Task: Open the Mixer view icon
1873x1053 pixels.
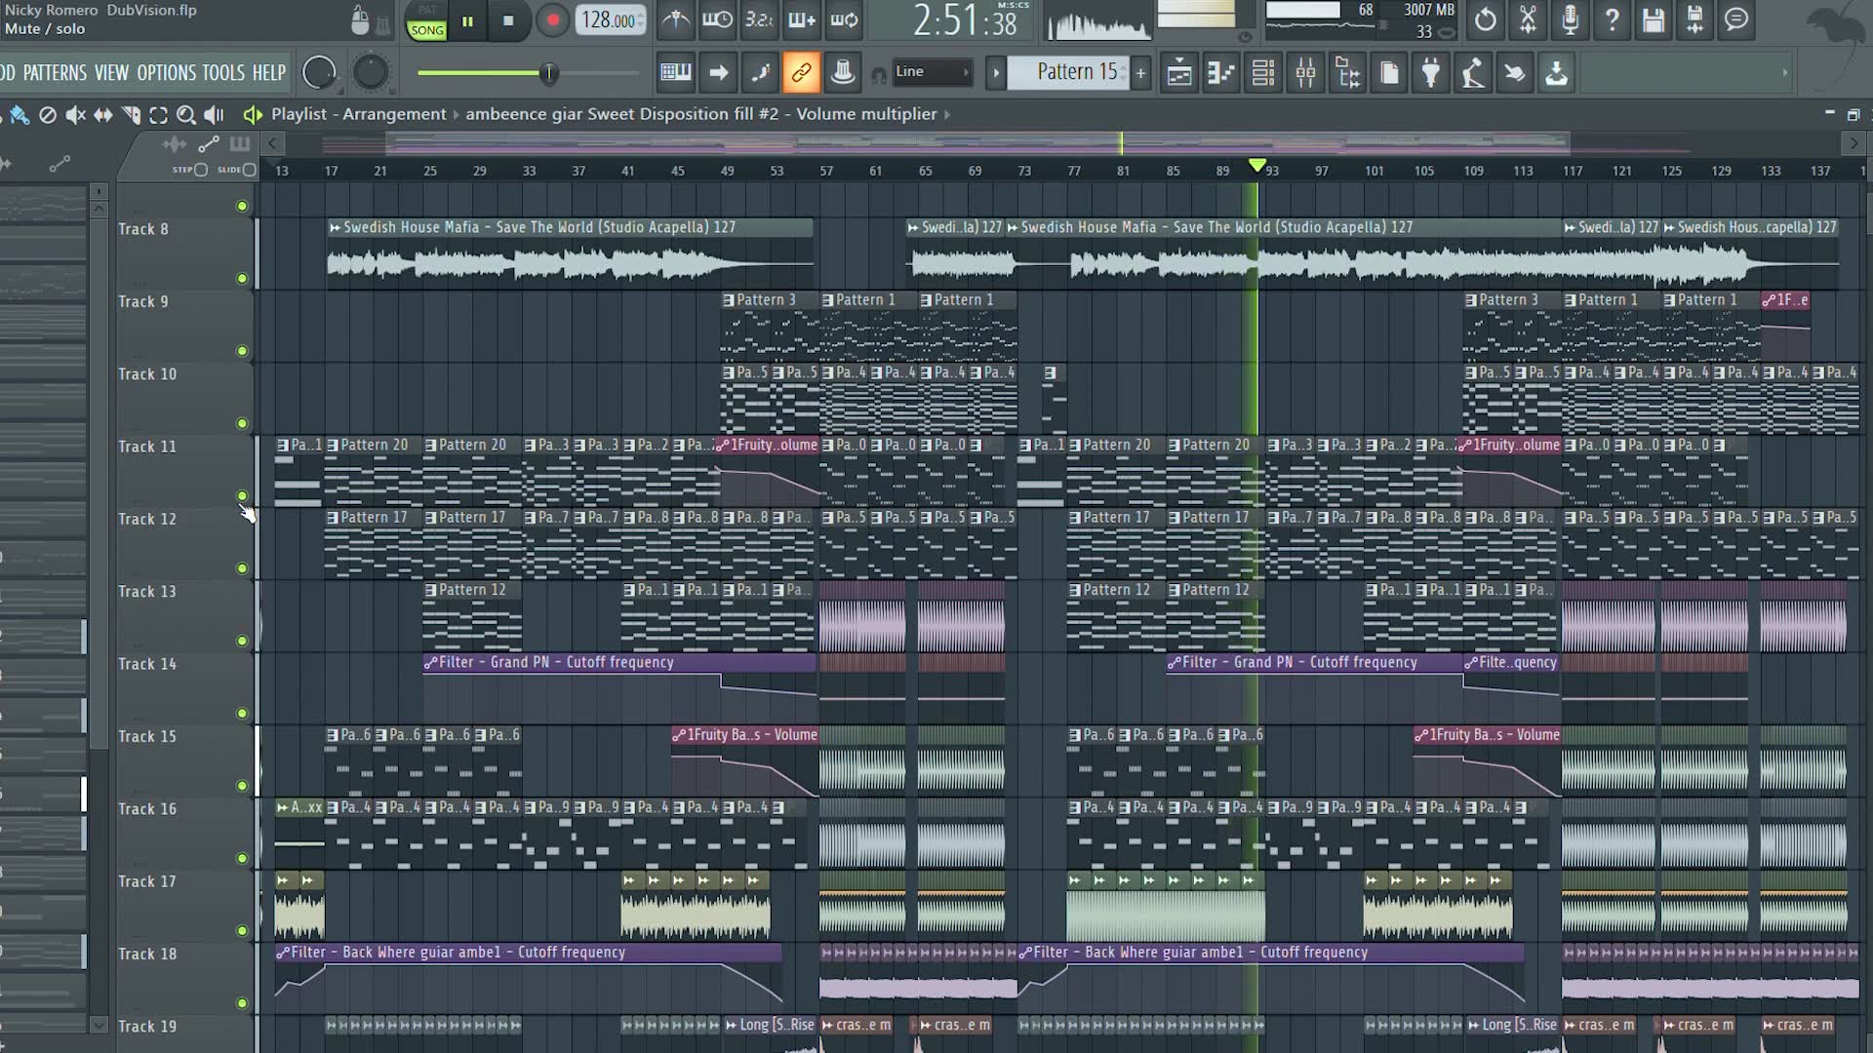Action: click(x=1305, y=72)
